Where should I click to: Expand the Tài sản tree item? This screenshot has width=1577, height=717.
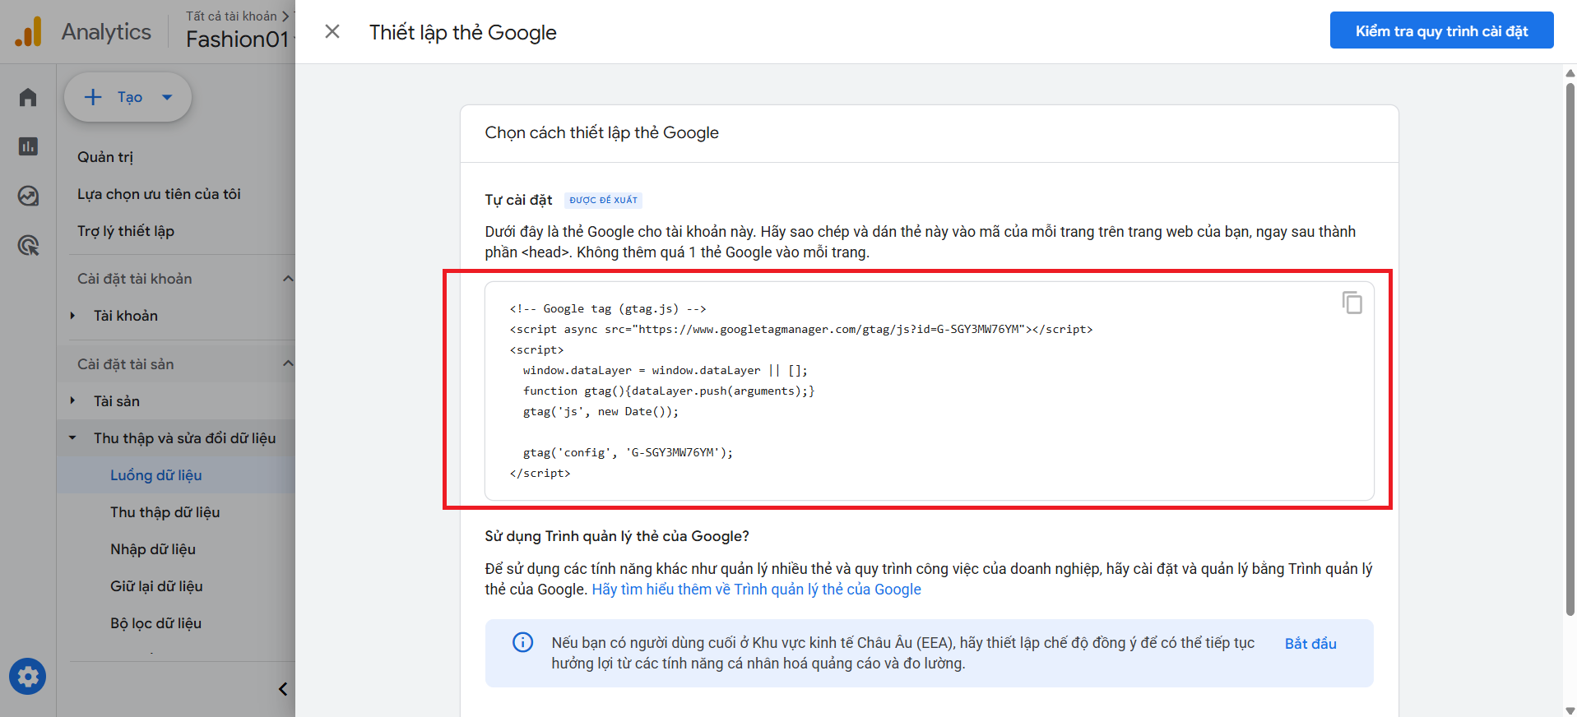click(73, 401)
